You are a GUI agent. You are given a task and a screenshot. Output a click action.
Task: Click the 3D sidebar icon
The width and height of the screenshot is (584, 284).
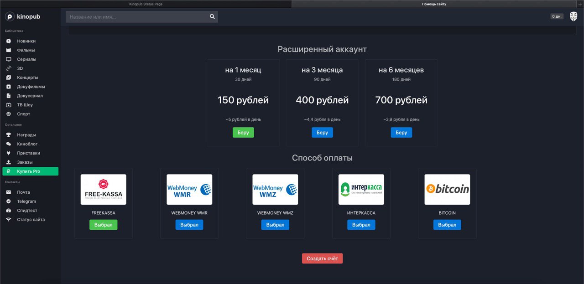(8, 68)
